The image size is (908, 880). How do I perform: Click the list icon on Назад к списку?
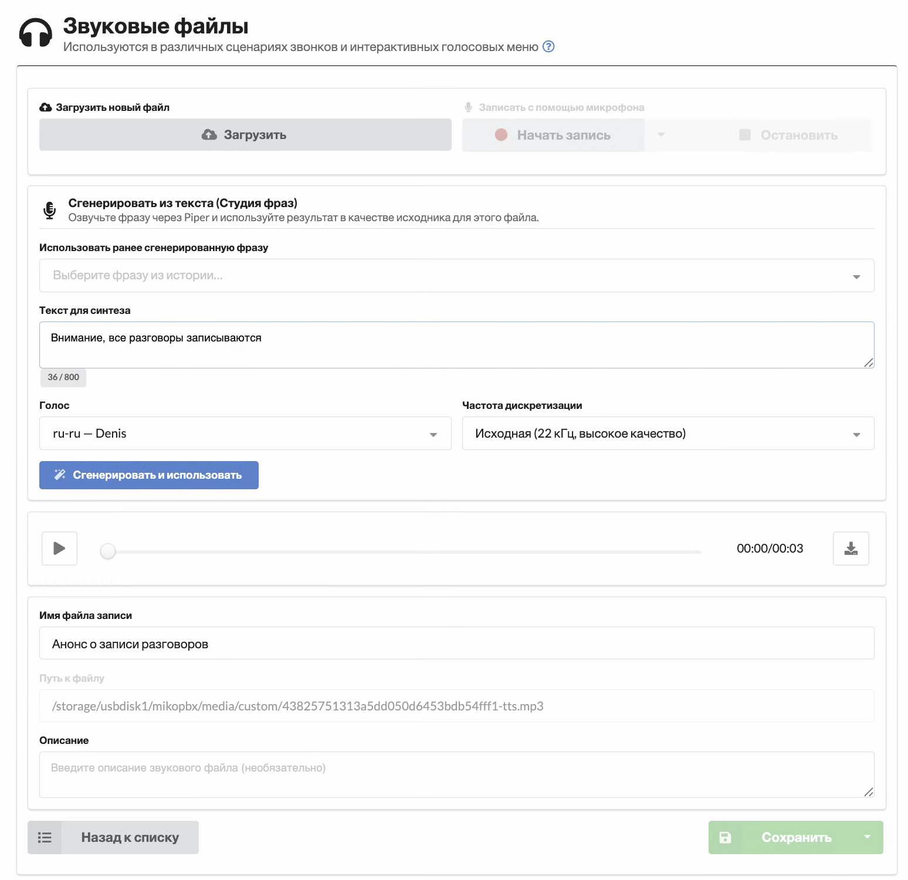click(45, 837)
